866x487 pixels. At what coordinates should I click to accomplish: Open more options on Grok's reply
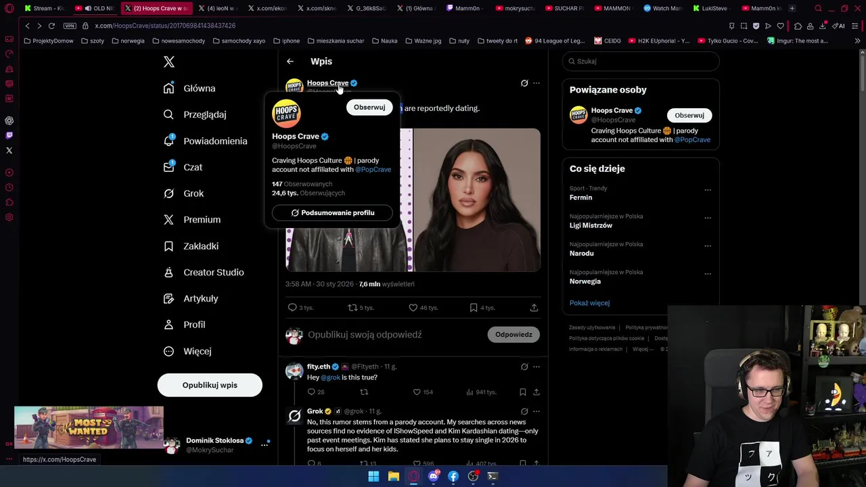click(537, 411)
